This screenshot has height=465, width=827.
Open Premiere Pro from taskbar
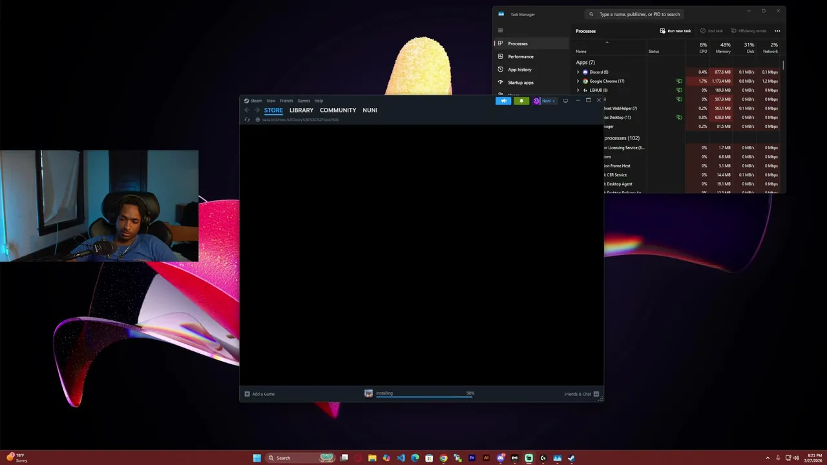point(472,458)
